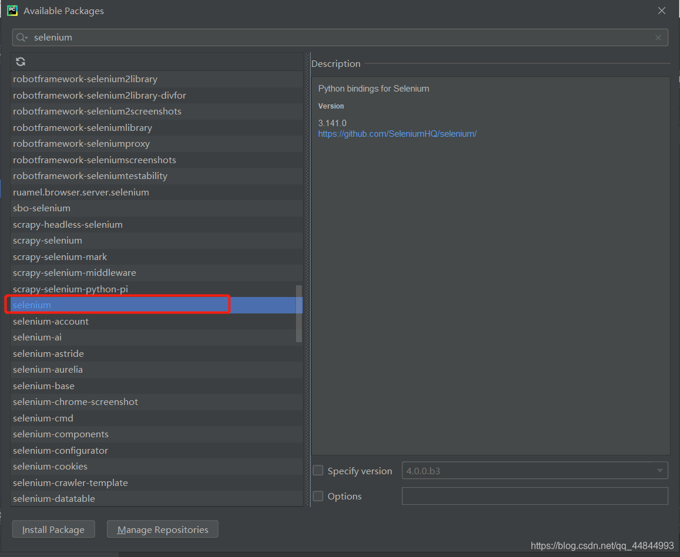Select the scrapy-selenium package

point(157,241)
